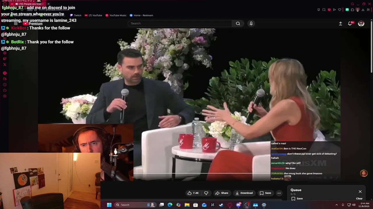Save the queue in Queue panel

[297, 199]
